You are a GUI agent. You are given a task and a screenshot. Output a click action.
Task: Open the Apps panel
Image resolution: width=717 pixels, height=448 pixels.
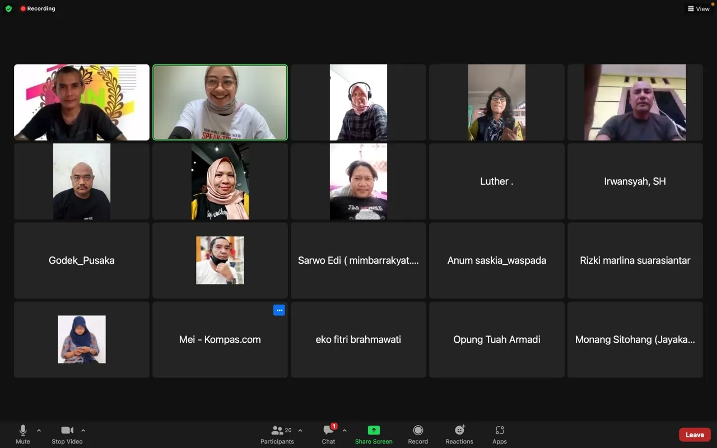coord(500,434)
